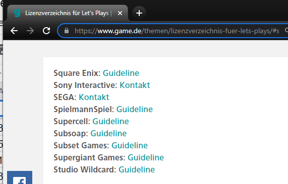This screenshot has height=184, width=288.
Task: Reload the current page
Action: pyautogui.click(x=46, y=31)
